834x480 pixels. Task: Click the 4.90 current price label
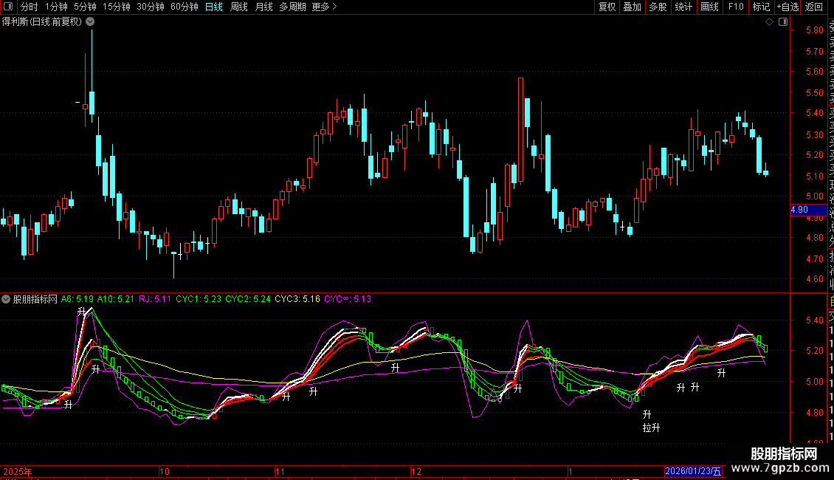[x=808, y=210]
